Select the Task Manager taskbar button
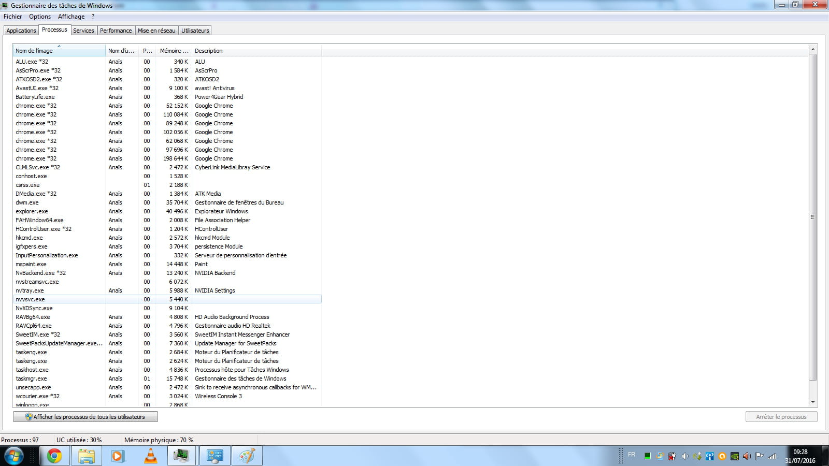Image resolution: width=829 pixels, height=466 pixels. click(181, 456)
